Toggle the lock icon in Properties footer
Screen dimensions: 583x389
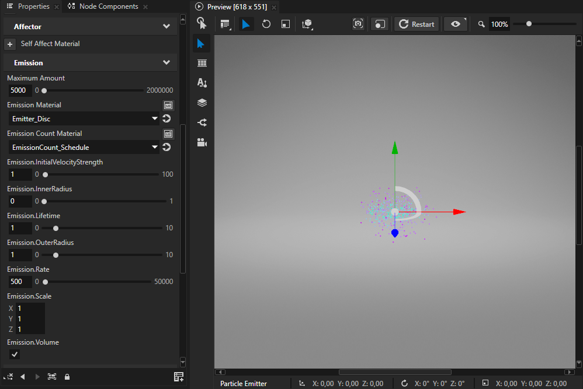(x=67, y=377)
